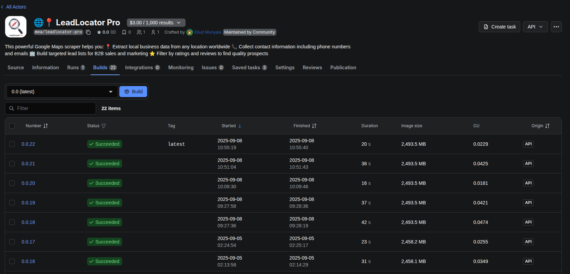Open the 0.0 (latest) version dropdown
The image size is (570, 274).
(x=62, y=92)
